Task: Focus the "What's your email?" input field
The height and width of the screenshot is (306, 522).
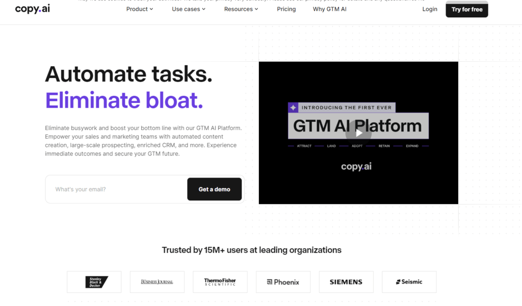Action: 117,189
